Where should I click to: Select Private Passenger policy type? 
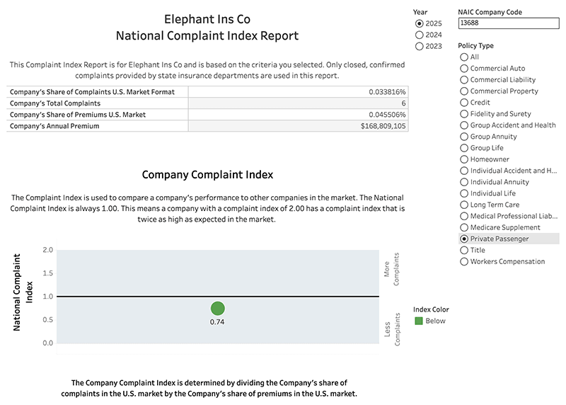click(464, 239)
